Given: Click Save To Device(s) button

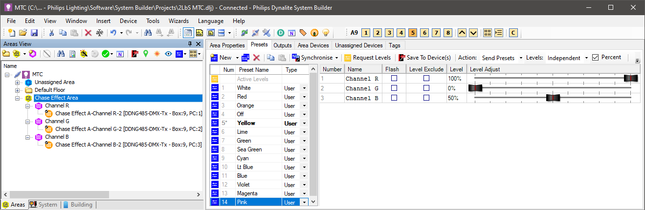Looking at the screenshot, I should pos(424,58).
